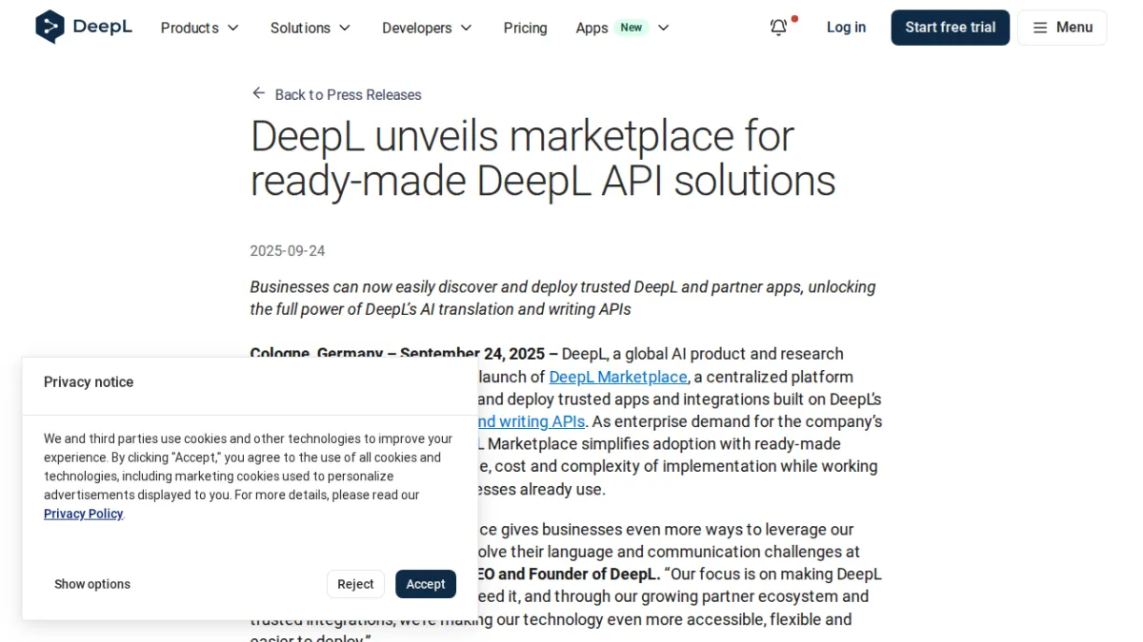The height and width of the screenshot is (642, 1143).
Task: Click the headline "DeepL unveils marketplace"
Action: [543, 159]
